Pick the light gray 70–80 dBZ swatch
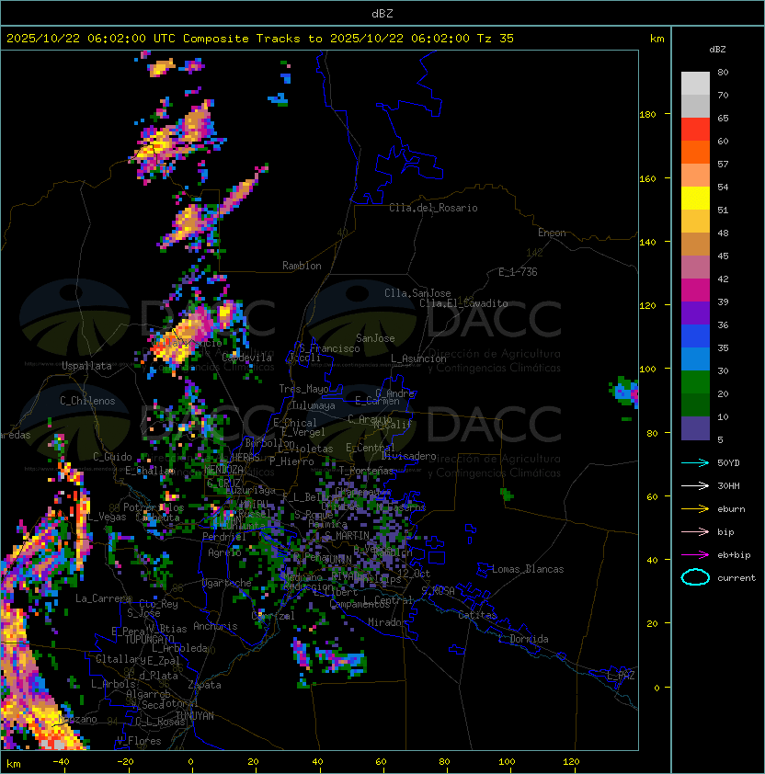This screenshot has height=774, width=765. point(695,84)
